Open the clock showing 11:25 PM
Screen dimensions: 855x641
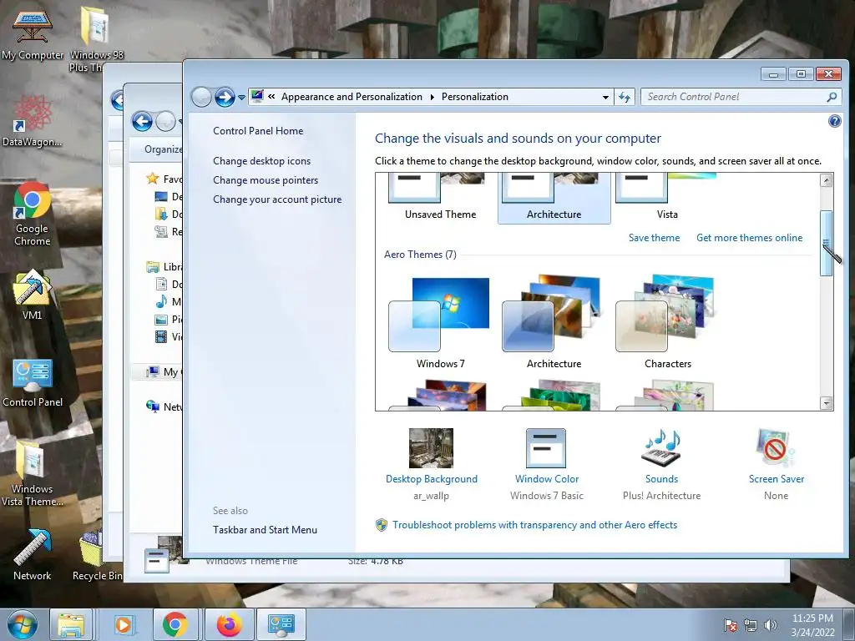click(812, 625)
